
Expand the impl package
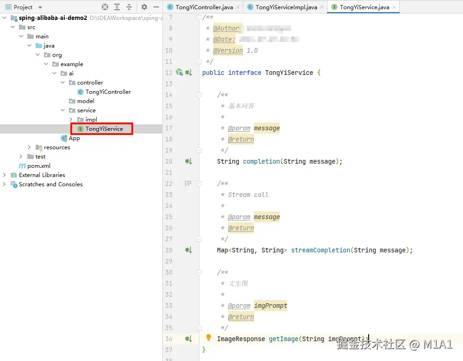tap(71, 120)
